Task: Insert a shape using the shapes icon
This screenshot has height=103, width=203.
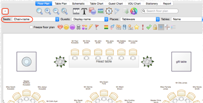Action: pos(92,11)
